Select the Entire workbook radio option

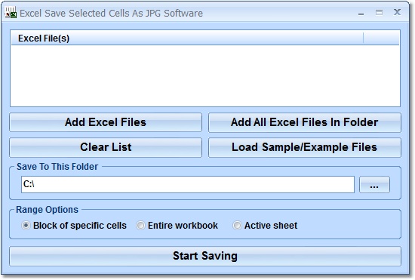coord(177,226)
